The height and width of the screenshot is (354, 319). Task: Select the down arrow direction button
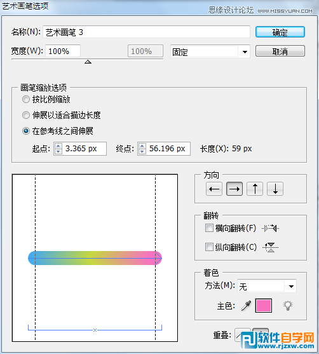[x=275, y=189]
